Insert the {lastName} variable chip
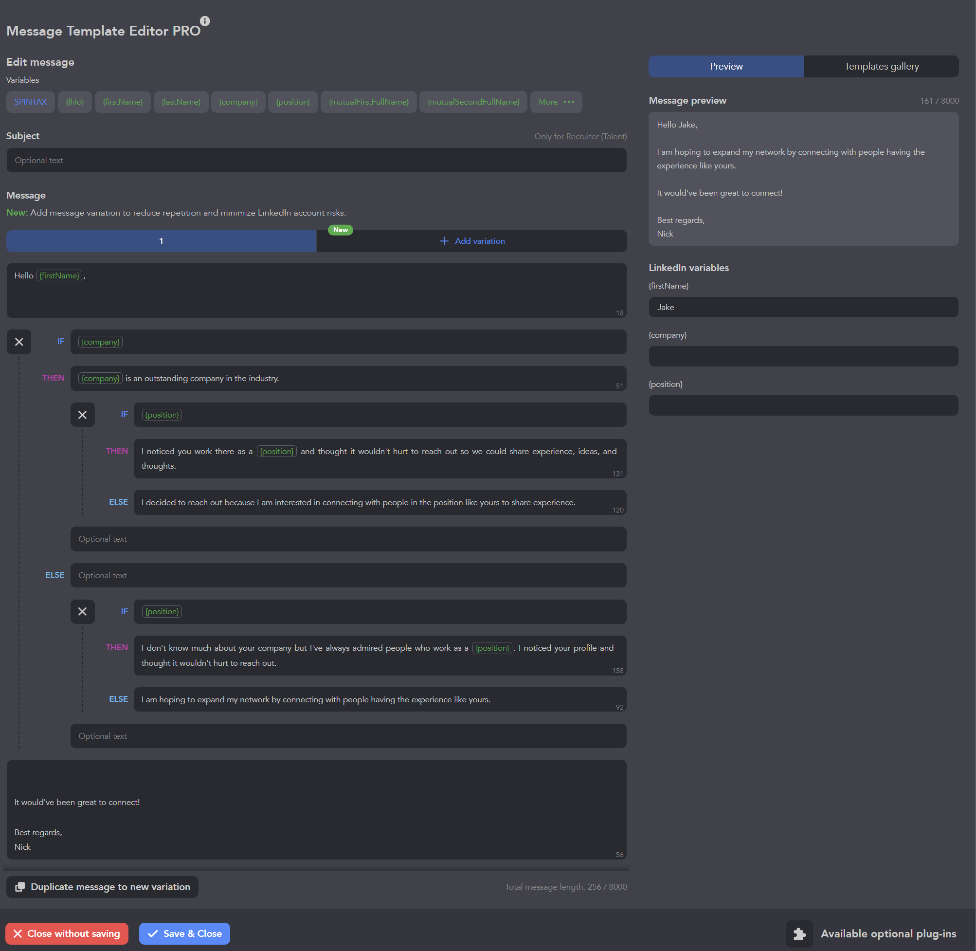 tap(181, 102)
